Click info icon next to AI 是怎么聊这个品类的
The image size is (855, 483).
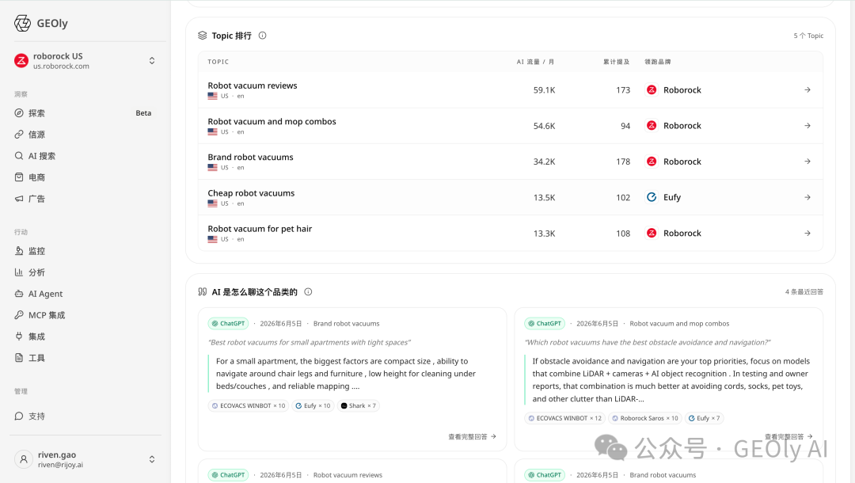[x=308, y=291]
